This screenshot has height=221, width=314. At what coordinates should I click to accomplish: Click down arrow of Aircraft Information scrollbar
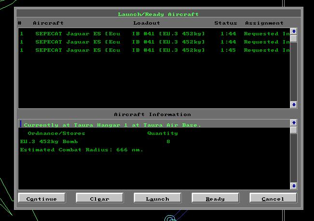[x=294, y=186]
